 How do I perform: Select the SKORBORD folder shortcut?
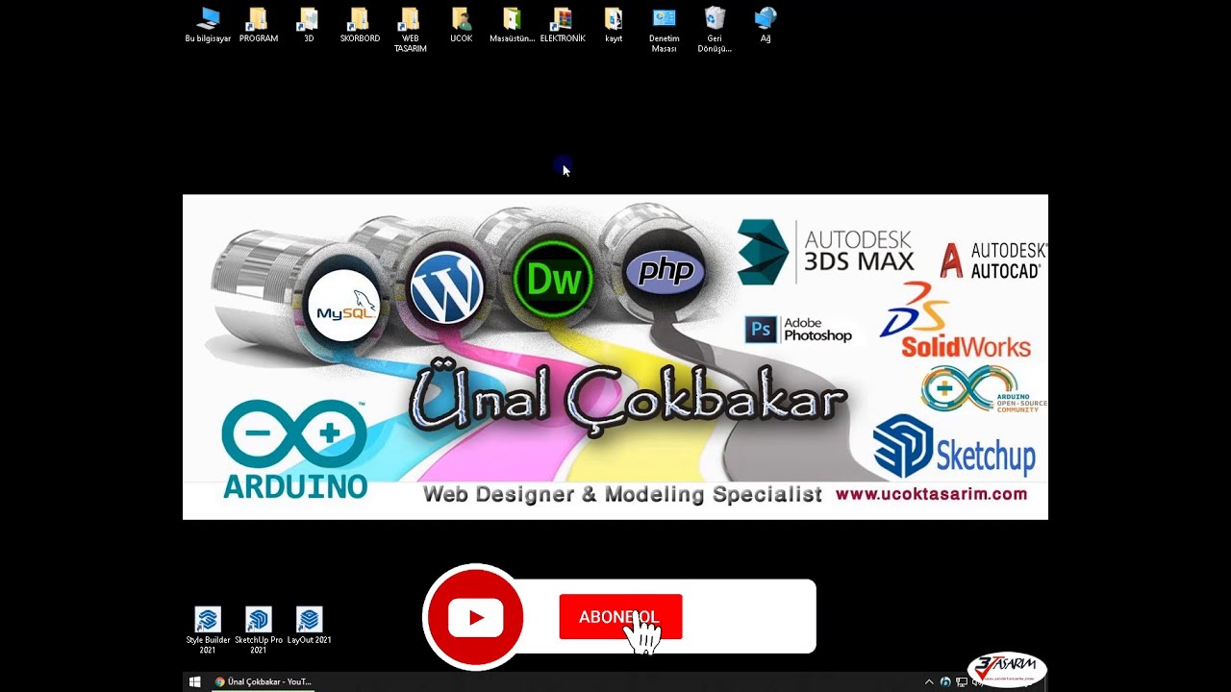pos(360,25)
